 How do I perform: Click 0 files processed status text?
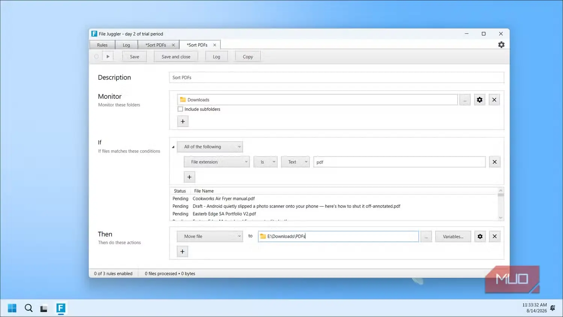[170, 273]
